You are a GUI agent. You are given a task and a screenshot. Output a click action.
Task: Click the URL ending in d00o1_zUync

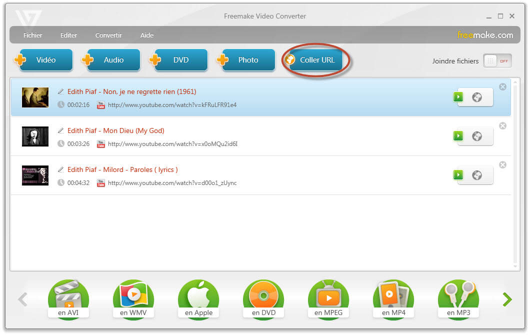click(172, 183)
